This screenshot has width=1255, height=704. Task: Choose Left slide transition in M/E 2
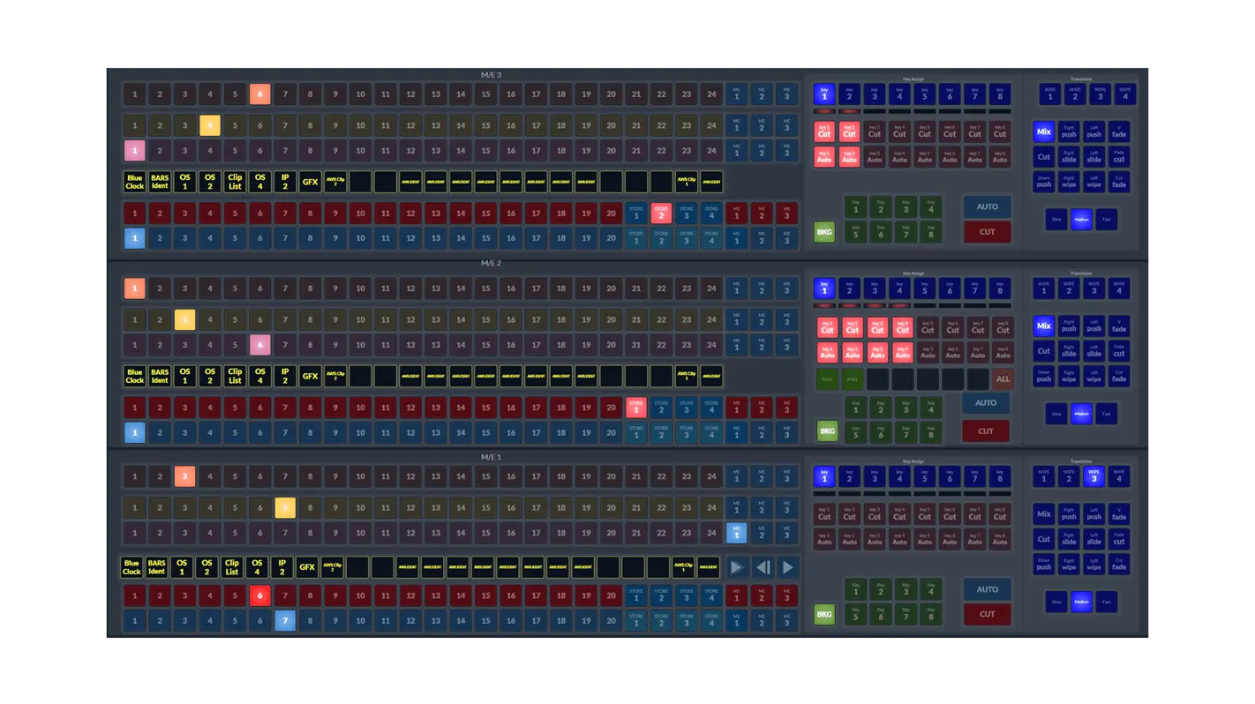(x=1094, y=351)
